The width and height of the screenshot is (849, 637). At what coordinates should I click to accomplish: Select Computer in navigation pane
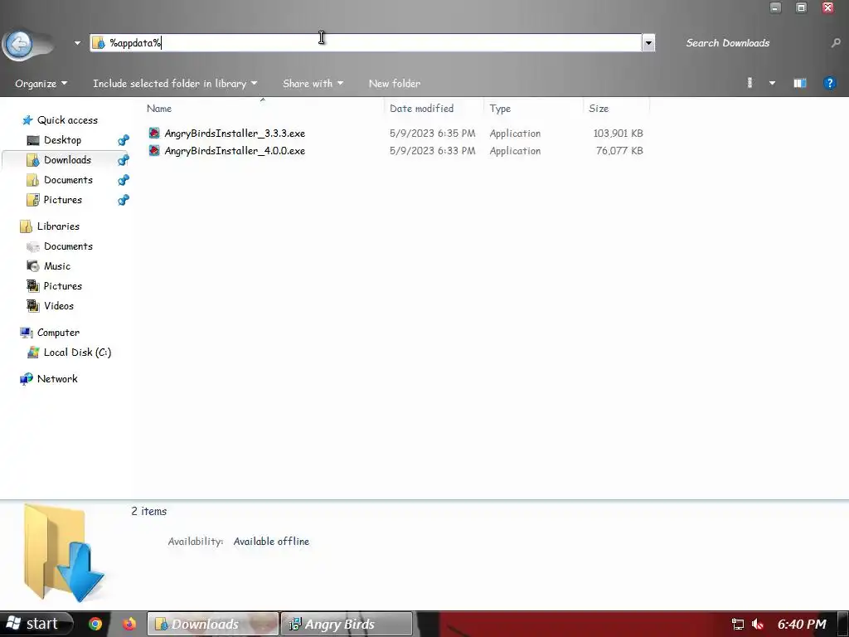coord(59,333)
